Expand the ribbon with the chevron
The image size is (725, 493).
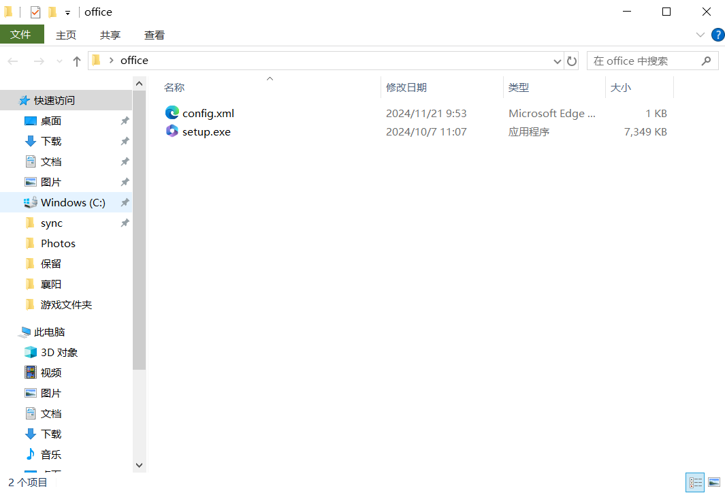[700, 35]
